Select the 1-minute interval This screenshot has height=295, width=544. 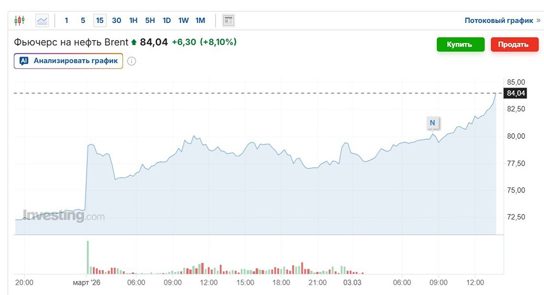pos(66,21)
